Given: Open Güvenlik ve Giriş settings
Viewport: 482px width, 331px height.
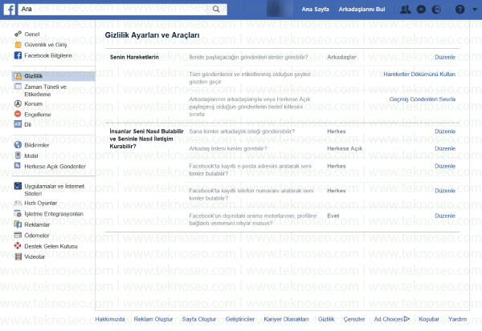Looking at the screenshot, I should point(46,45).
